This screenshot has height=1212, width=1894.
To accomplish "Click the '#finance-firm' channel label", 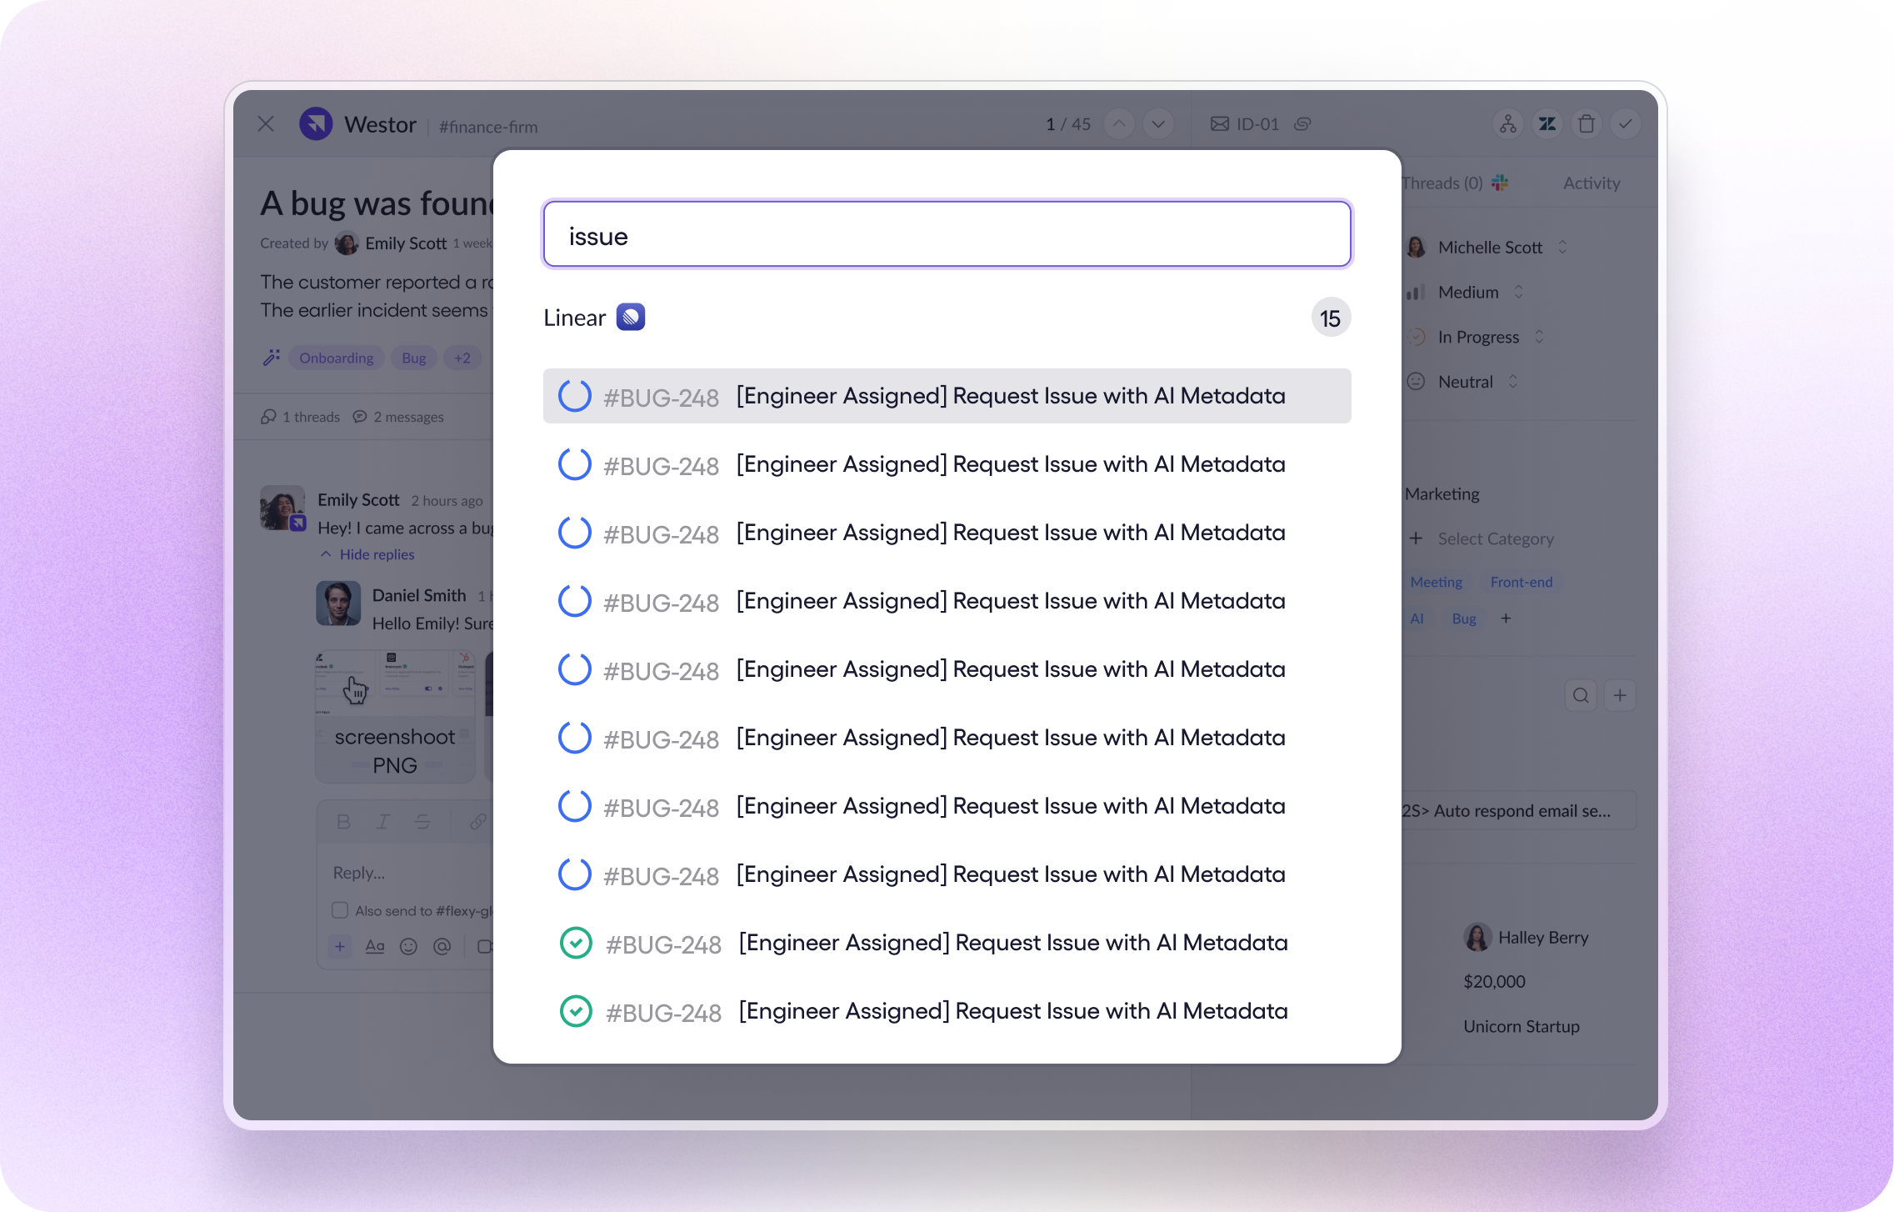I will (488, 127).
